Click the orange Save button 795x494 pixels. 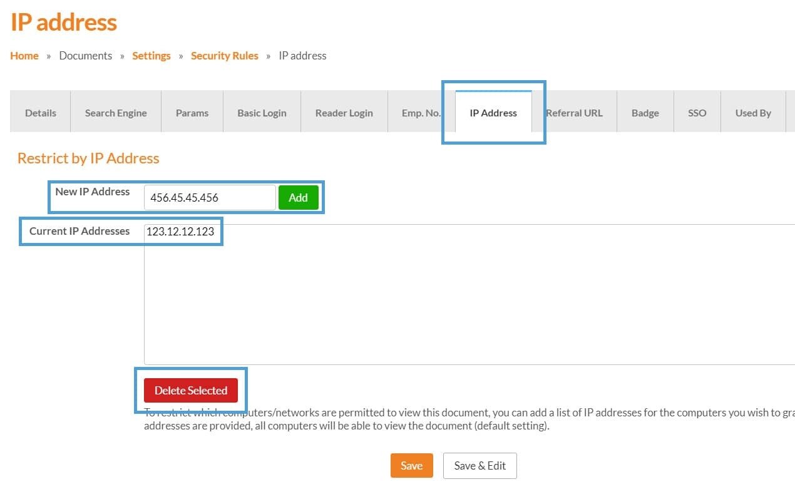(x=411, y=466)
